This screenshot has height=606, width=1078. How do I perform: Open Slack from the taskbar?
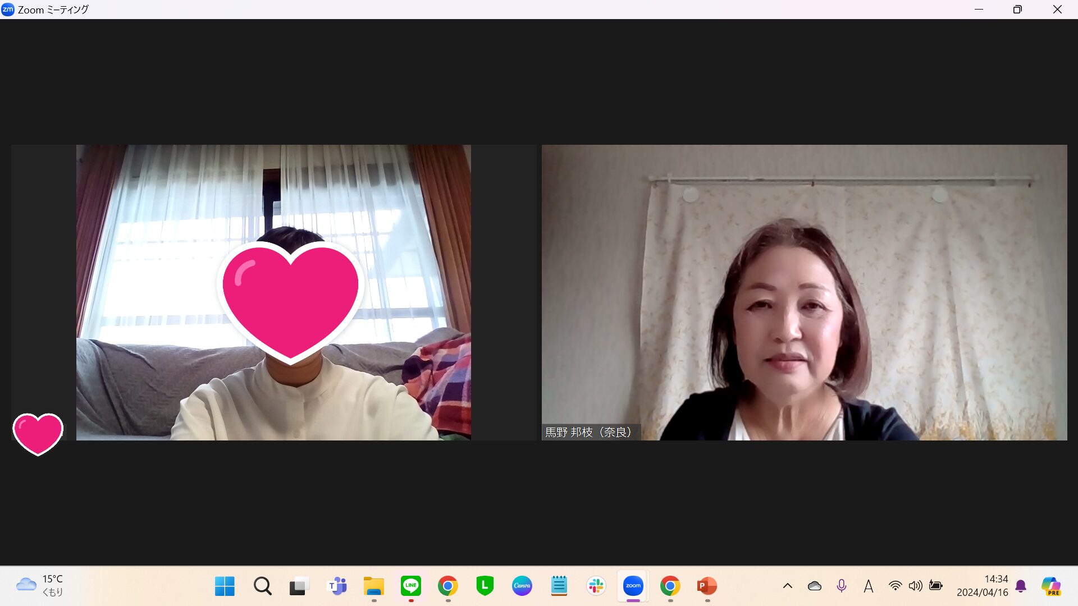[596, 586]
